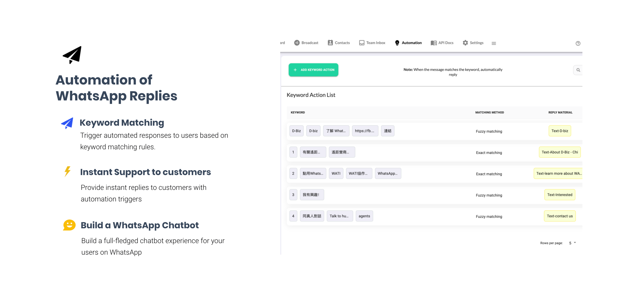Click the WATI協作... keyword chip
This screenshot has height=298, width=639.
coord(359,173)
